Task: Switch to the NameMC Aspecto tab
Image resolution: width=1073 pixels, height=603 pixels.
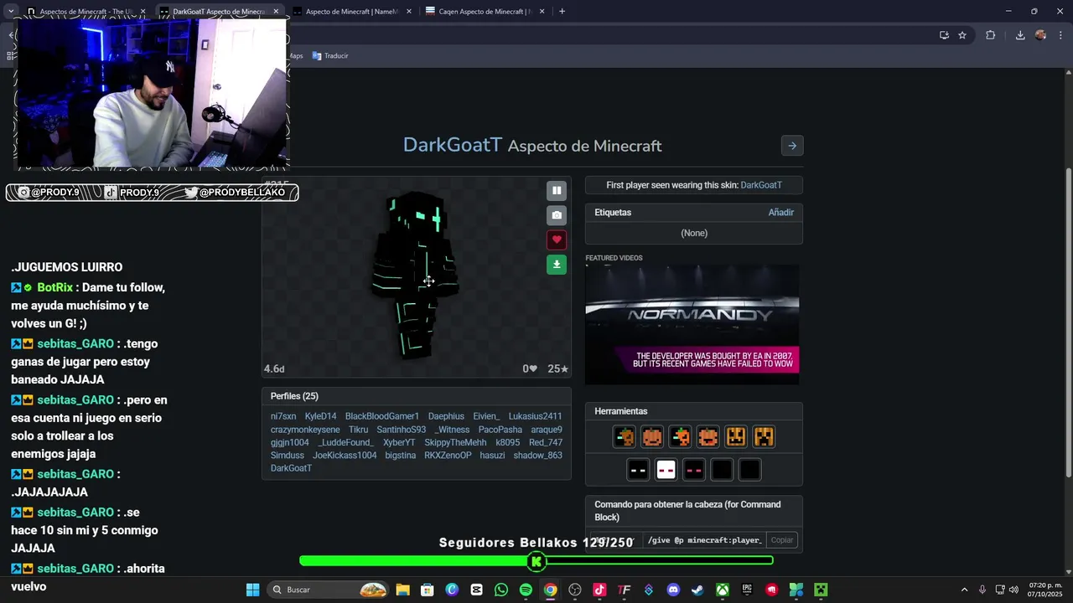Action: tap(352, 12)
